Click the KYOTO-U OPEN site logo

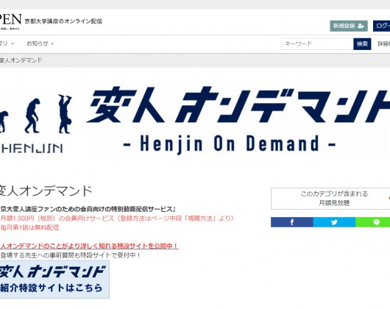coord(11,21)
